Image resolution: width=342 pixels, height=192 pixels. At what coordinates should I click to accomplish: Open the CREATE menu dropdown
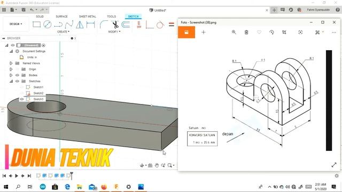tap(63, 32)
